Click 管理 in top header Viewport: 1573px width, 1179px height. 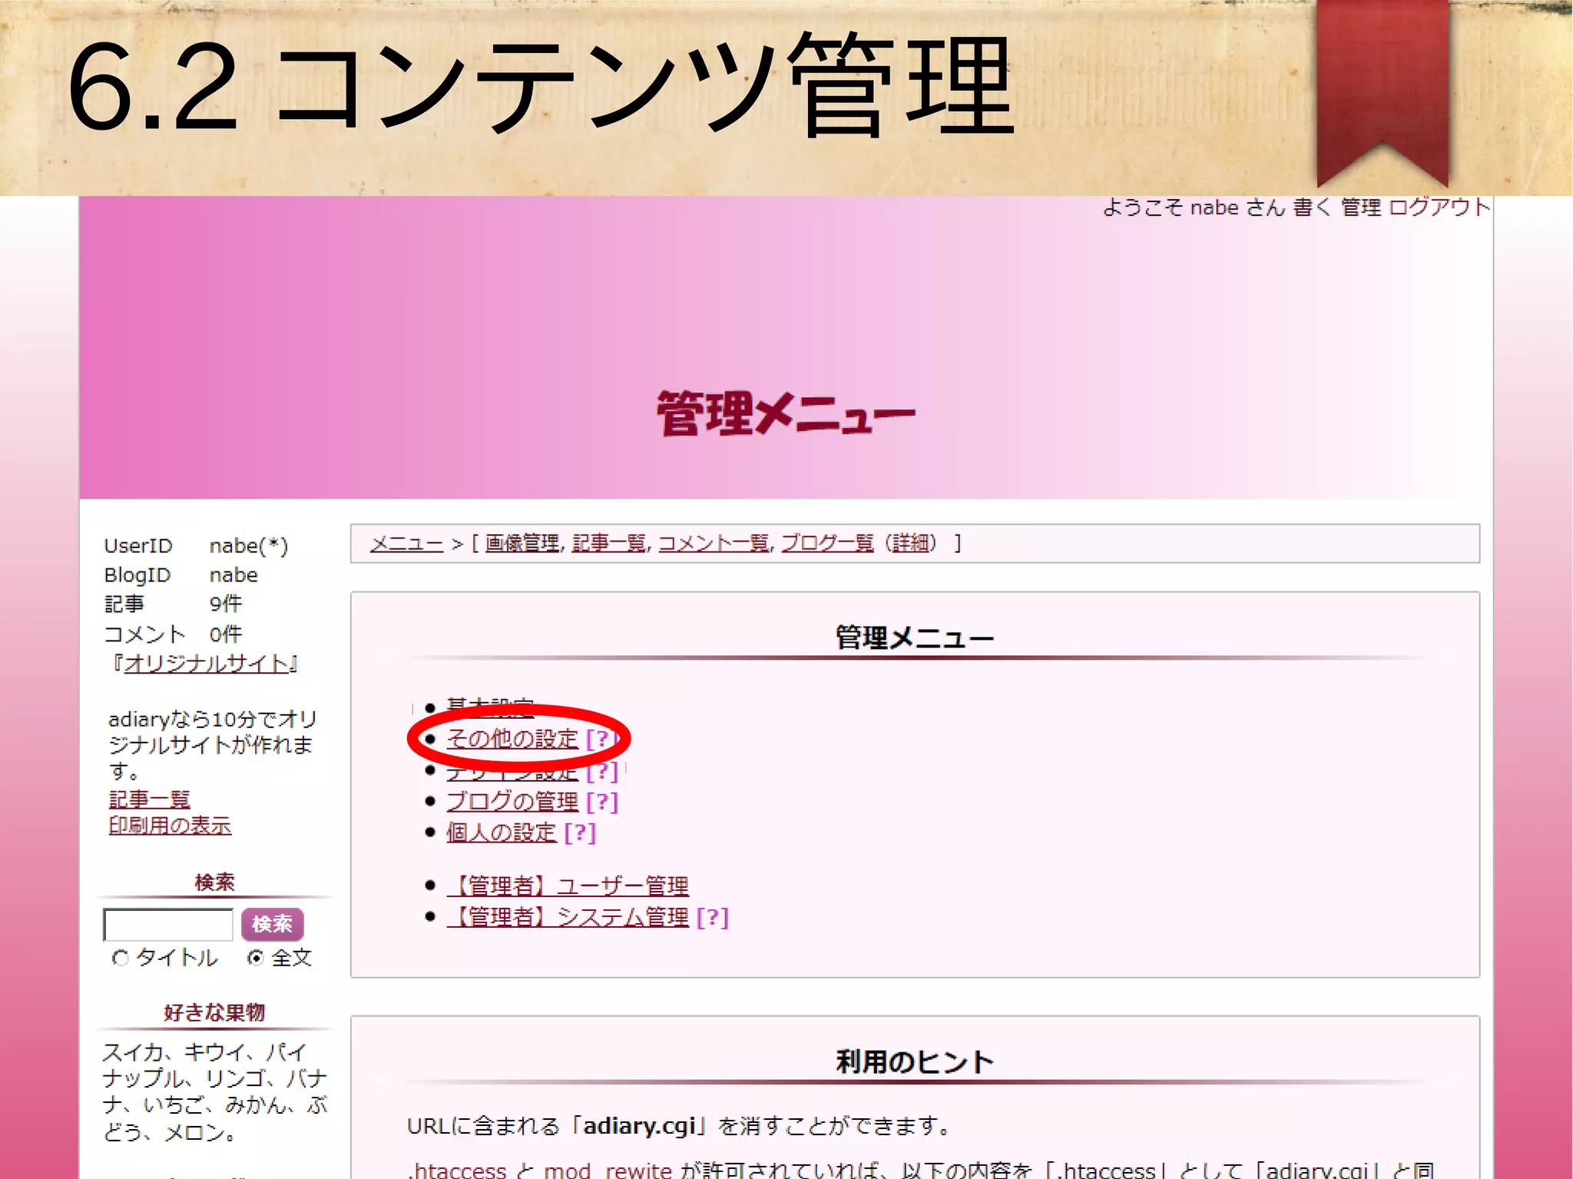[1360, 207]
